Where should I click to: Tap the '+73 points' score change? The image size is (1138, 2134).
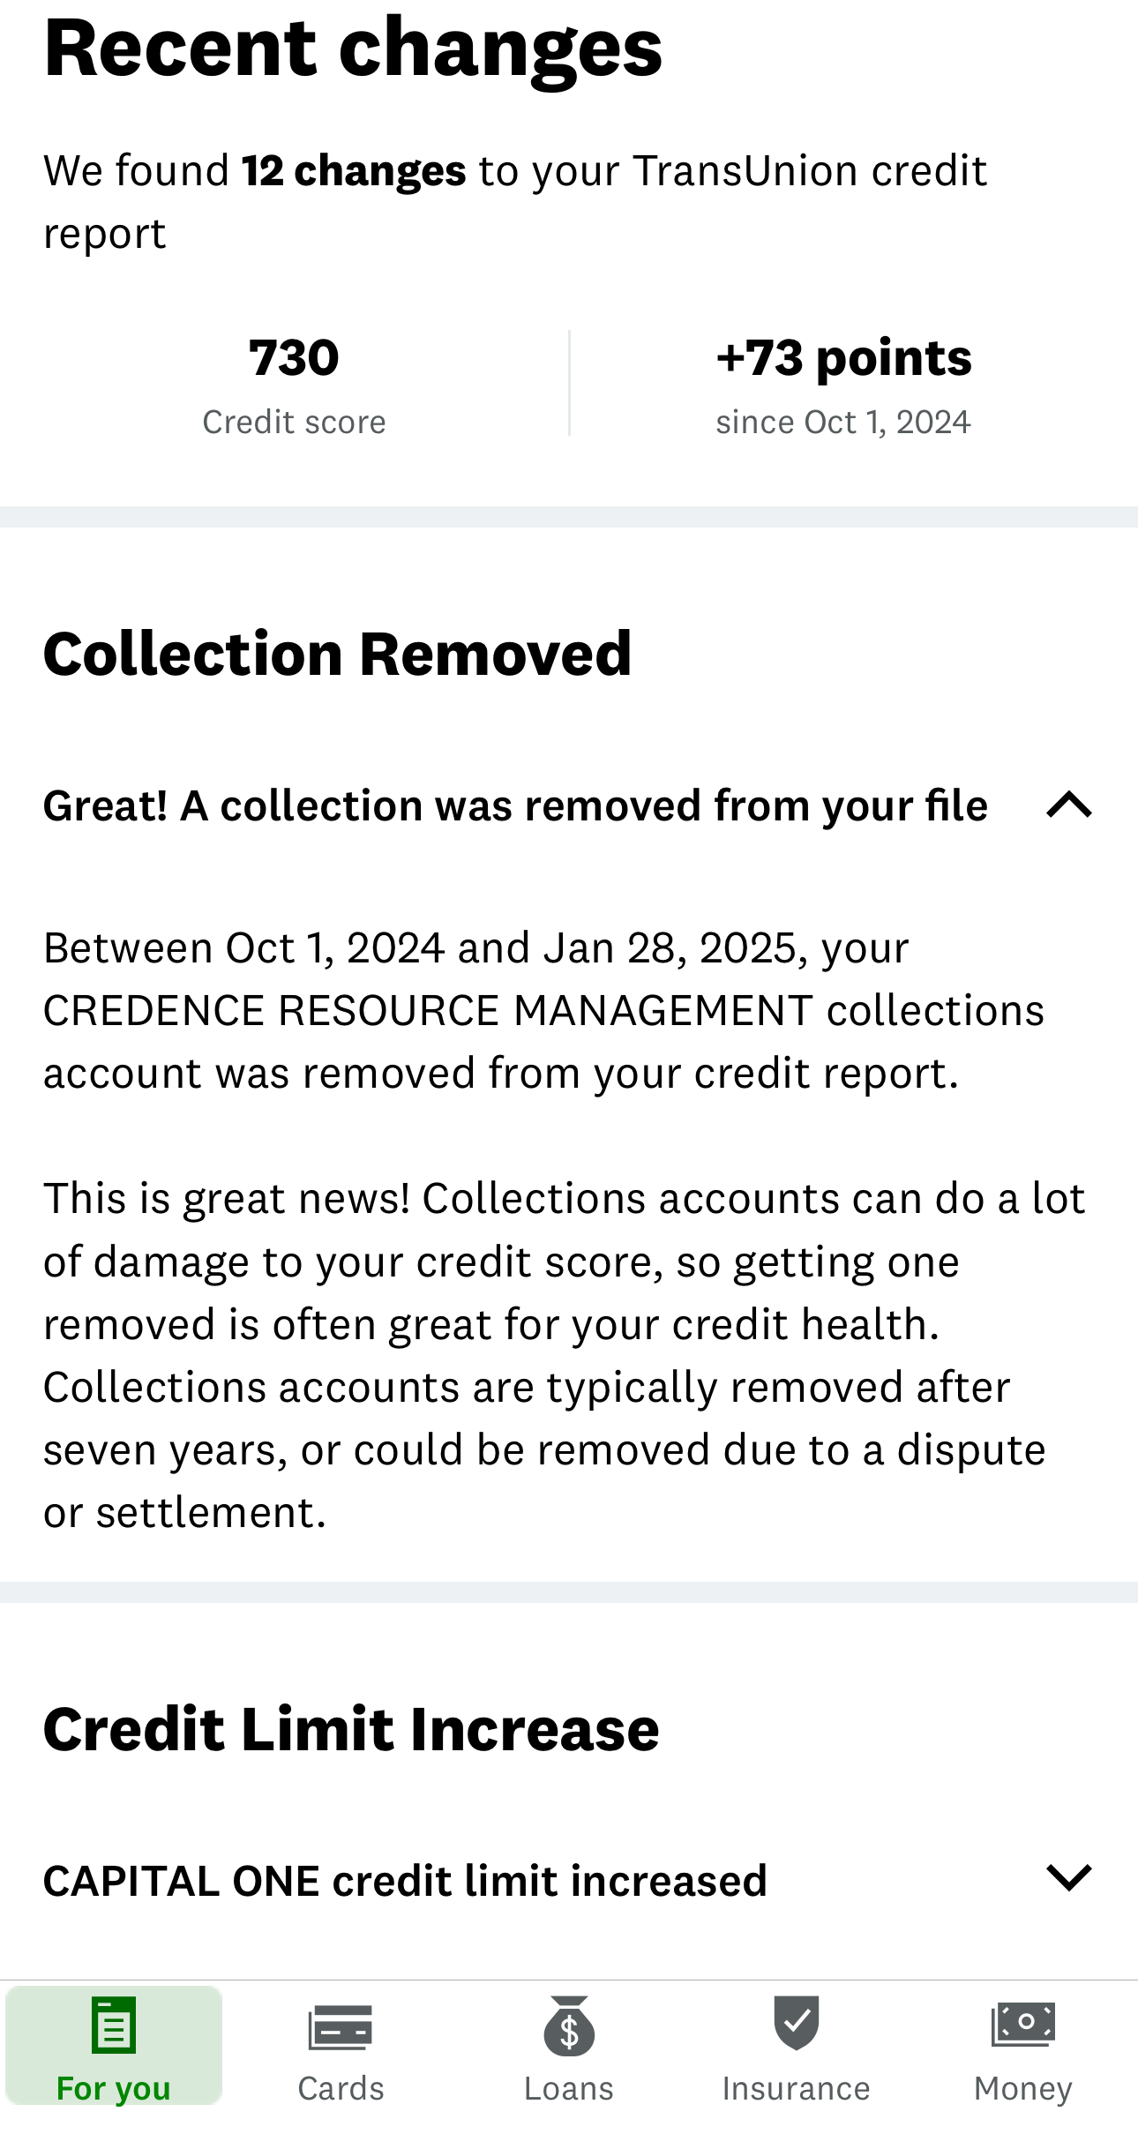click(x=843, y=357)
